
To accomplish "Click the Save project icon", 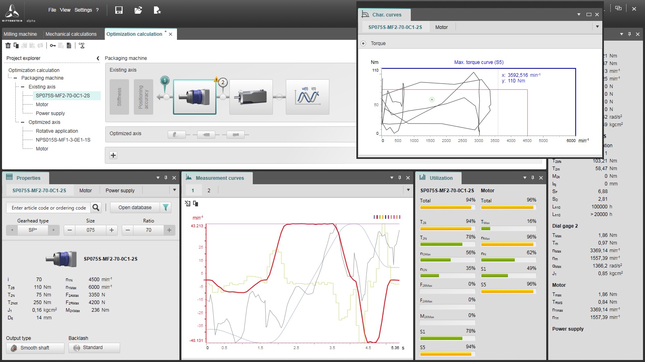I will click(x=119, y=10).
